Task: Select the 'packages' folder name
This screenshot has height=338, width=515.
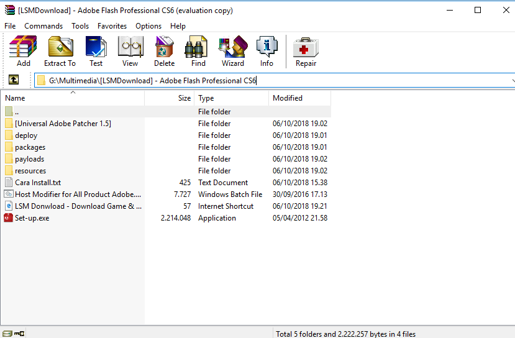Action: (x=30, y=147)
